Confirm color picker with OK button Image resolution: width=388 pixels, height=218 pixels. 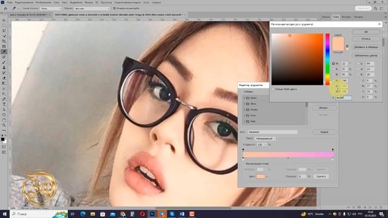pos(366,32)
